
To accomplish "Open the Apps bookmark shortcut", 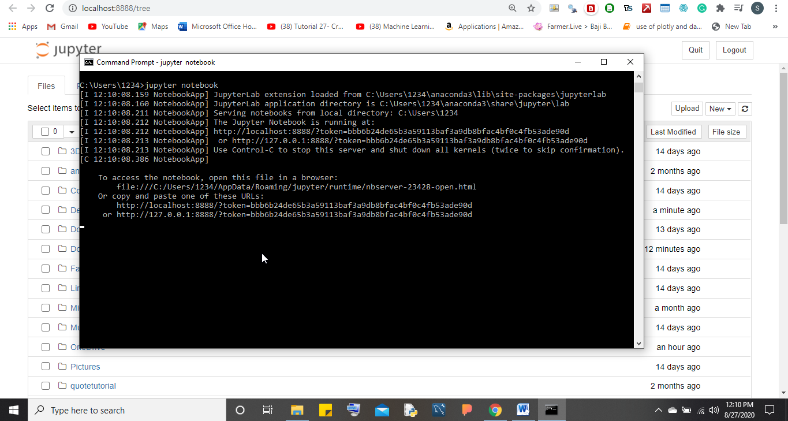I will click(x=23, y=27).
